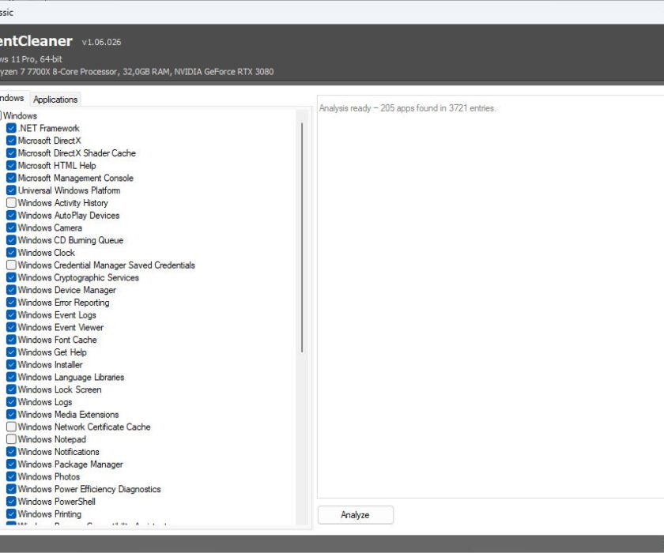Uncheck Windows Lock Screen checkbox
664x553 pixels.
pyautogui.click(x=11, y=389)
